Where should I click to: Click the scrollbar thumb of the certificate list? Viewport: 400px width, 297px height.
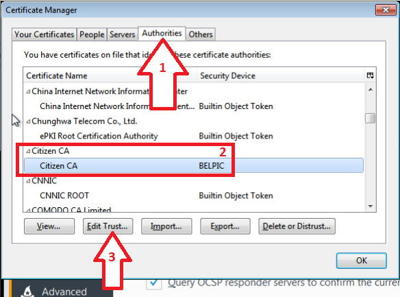(x=370, y=119)
